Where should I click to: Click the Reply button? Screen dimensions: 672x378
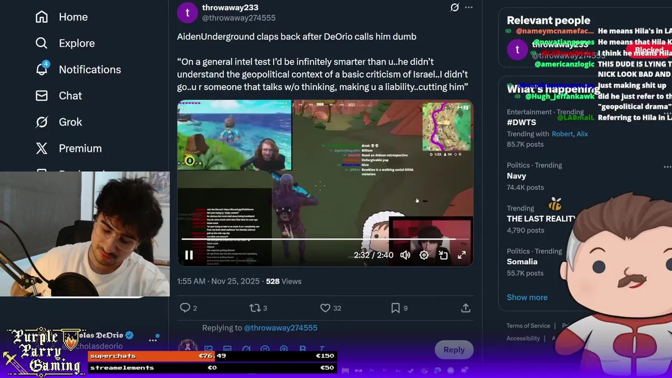pos(454,350)
